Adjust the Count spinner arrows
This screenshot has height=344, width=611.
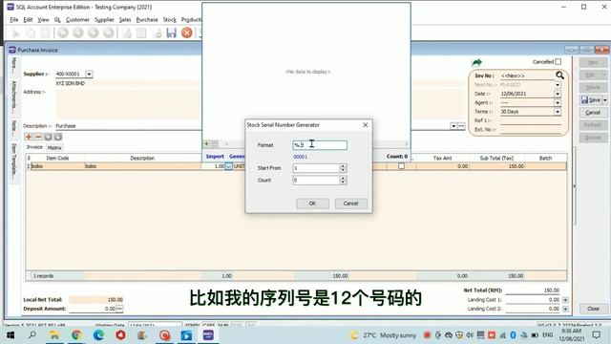(x=343, y=181)
